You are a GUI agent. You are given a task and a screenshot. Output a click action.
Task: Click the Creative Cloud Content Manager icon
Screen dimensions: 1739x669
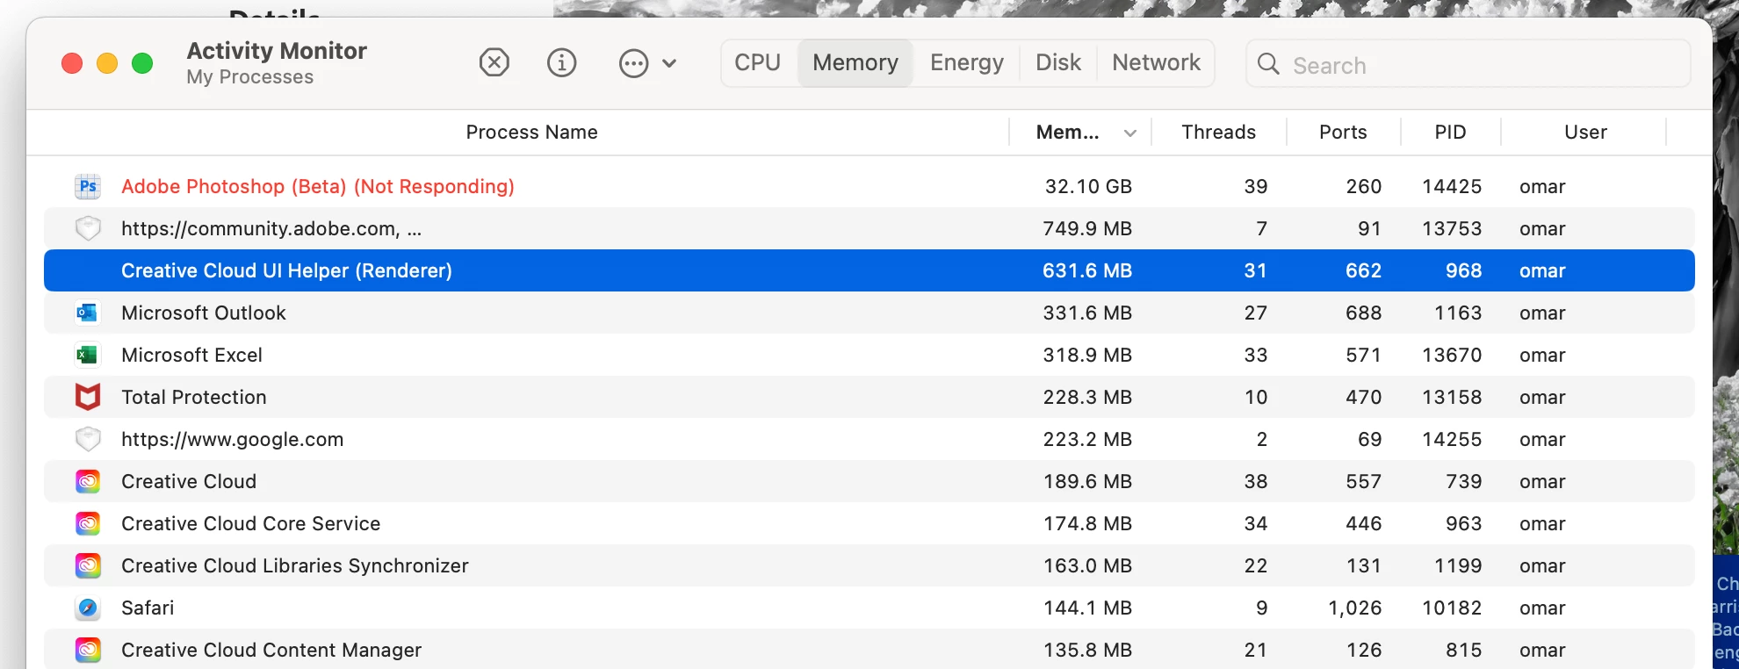click(x=88, y=650)
